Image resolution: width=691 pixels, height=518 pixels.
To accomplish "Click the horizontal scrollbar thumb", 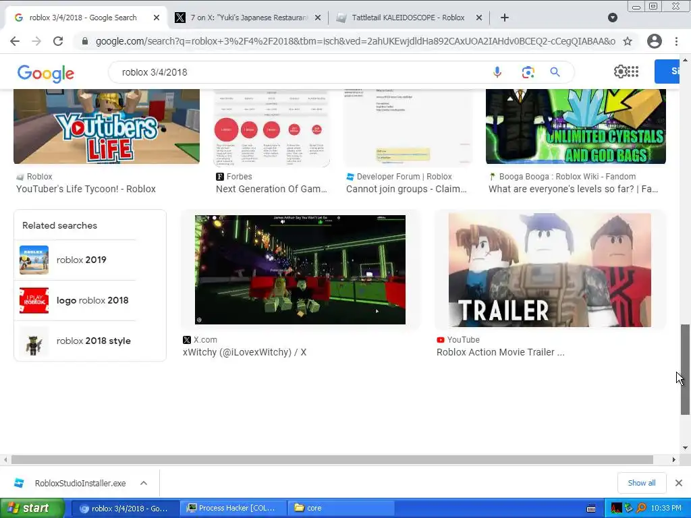I will tap(332, 460).
